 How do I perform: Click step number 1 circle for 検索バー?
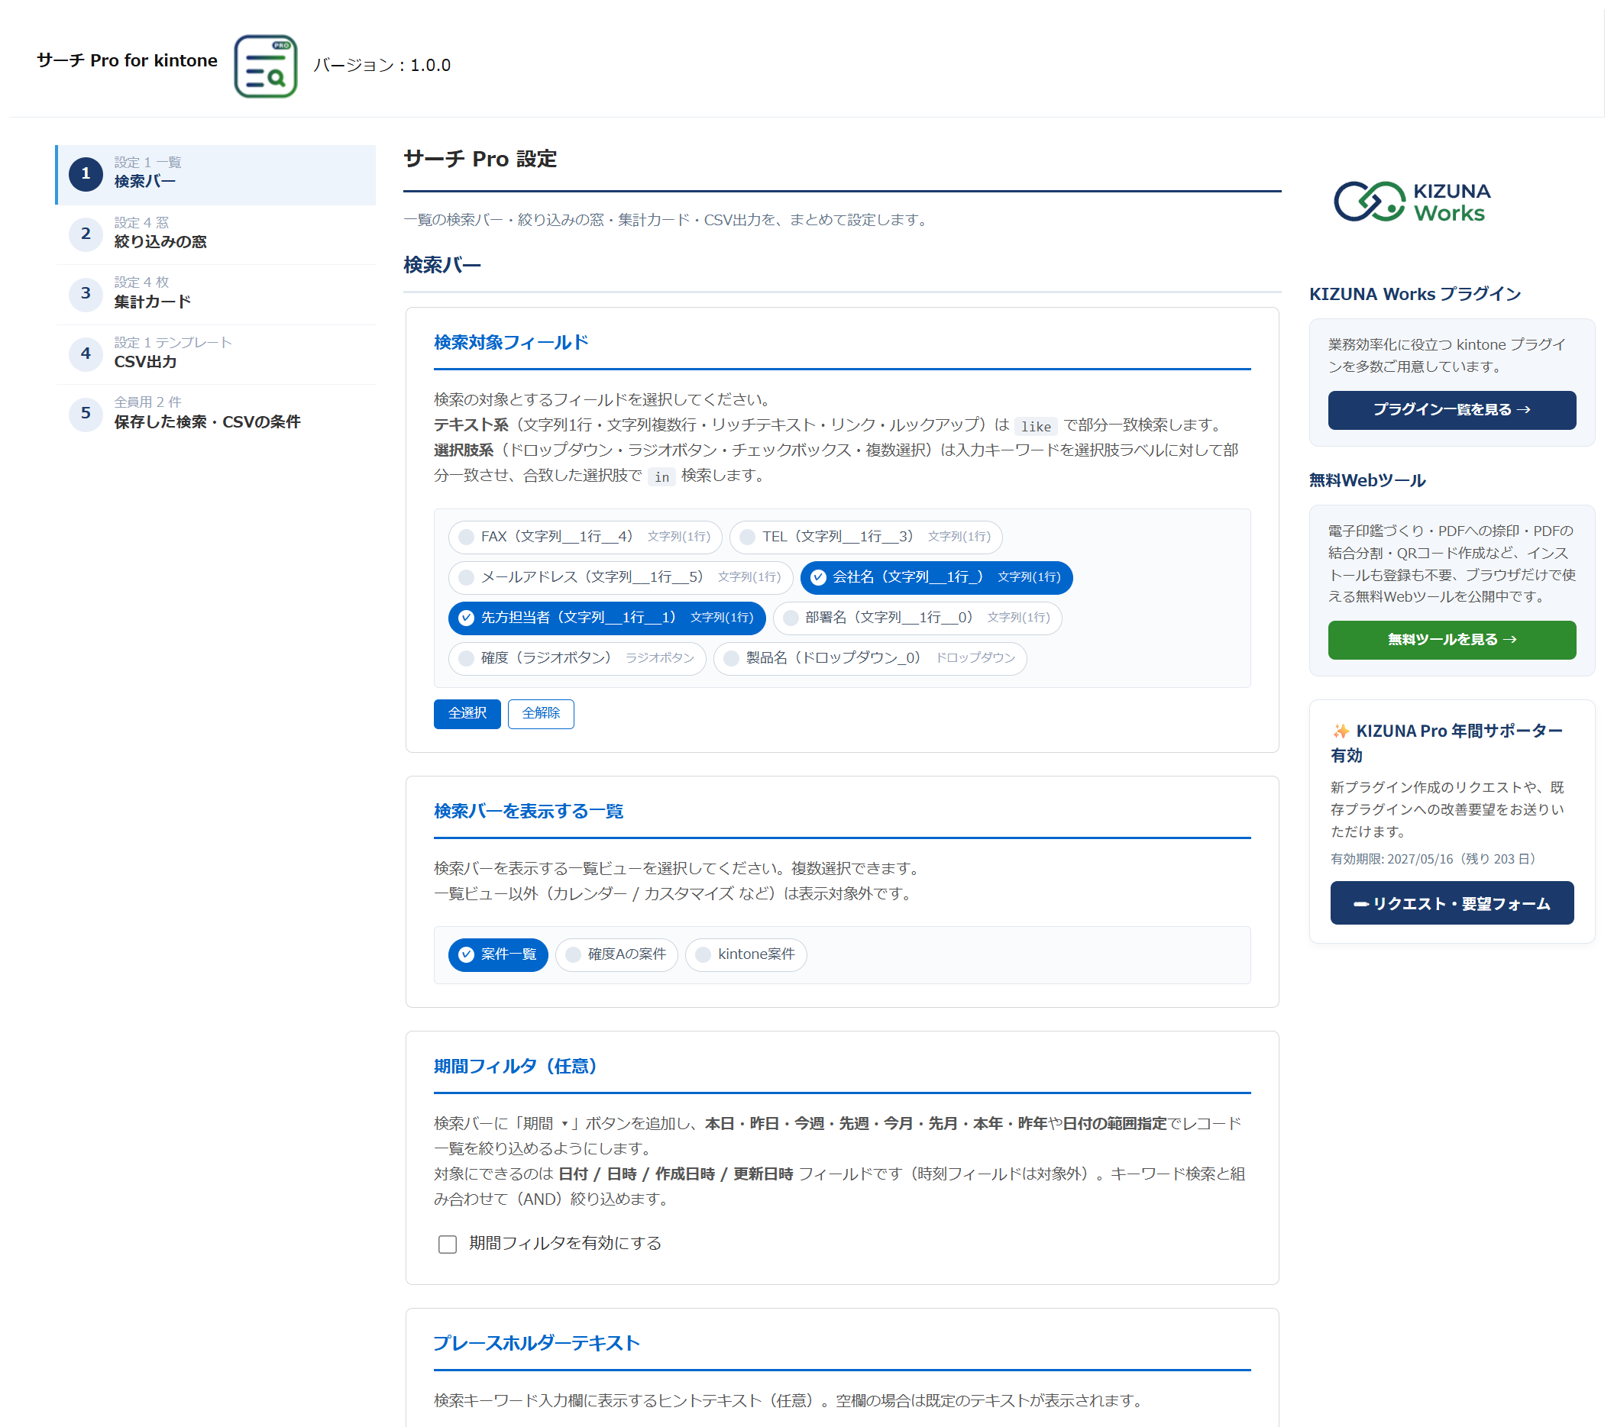(86, 174)
